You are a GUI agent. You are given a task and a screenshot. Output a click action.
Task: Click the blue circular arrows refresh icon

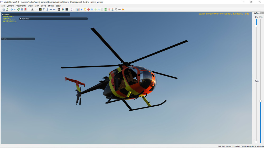(15, 9)
